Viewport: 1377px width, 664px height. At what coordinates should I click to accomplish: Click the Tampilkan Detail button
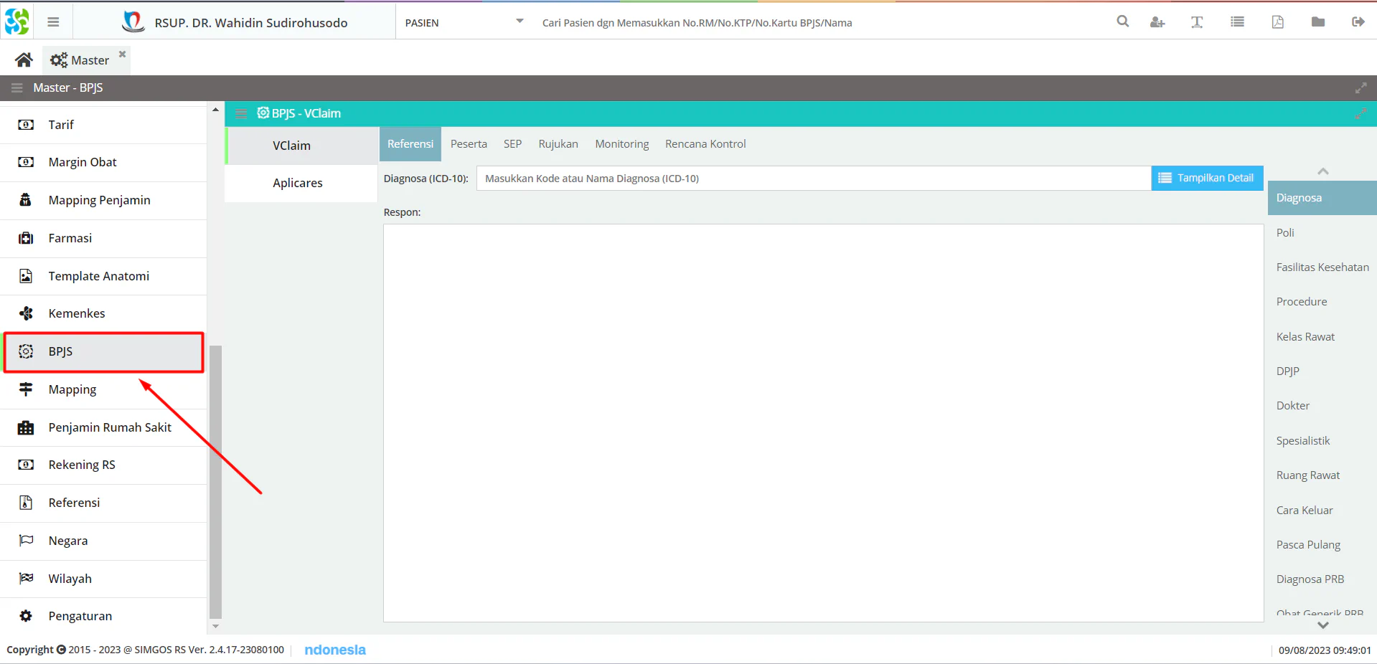[x=1207, y=179]
